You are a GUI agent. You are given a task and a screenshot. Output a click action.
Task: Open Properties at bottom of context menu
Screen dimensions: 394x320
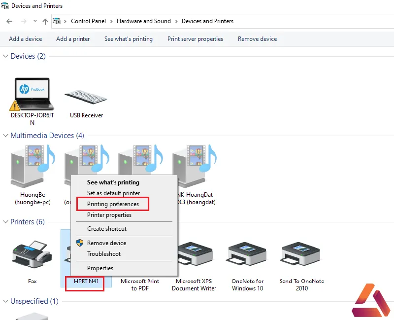(100, 268)
